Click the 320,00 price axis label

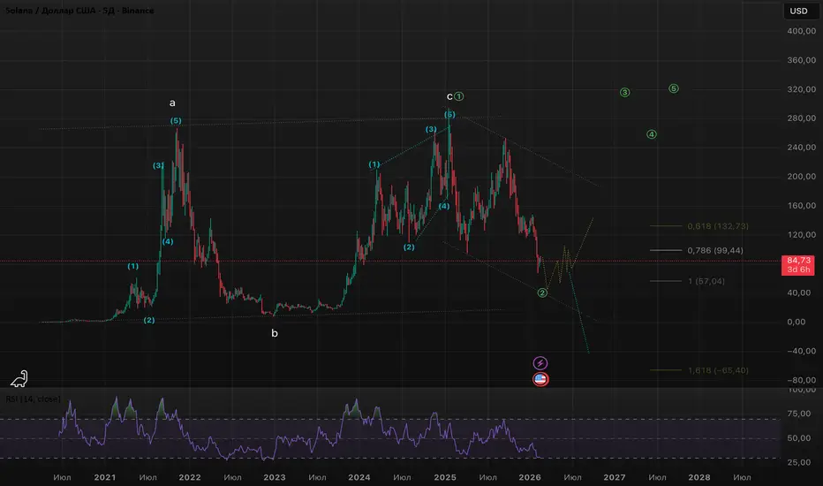click(x=802, y=89)
